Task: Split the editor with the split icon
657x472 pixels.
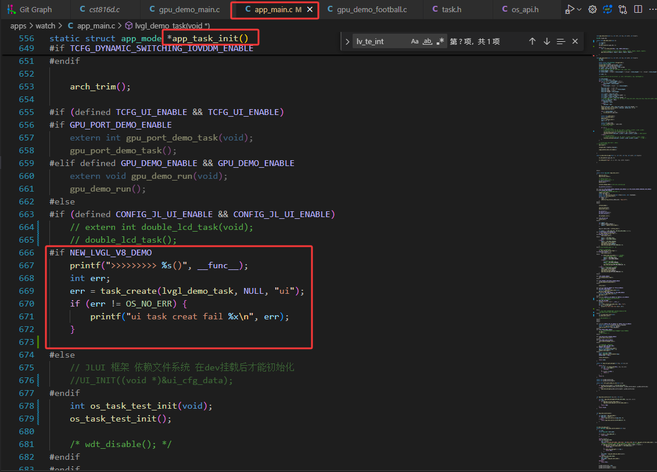Action: point(638,9)
